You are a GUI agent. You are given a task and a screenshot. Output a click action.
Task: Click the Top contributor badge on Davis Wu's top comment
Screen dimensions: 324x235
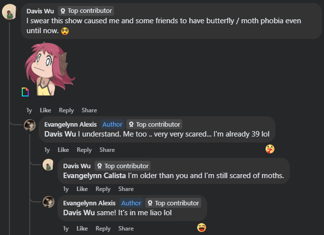click(x=86, y=10)
